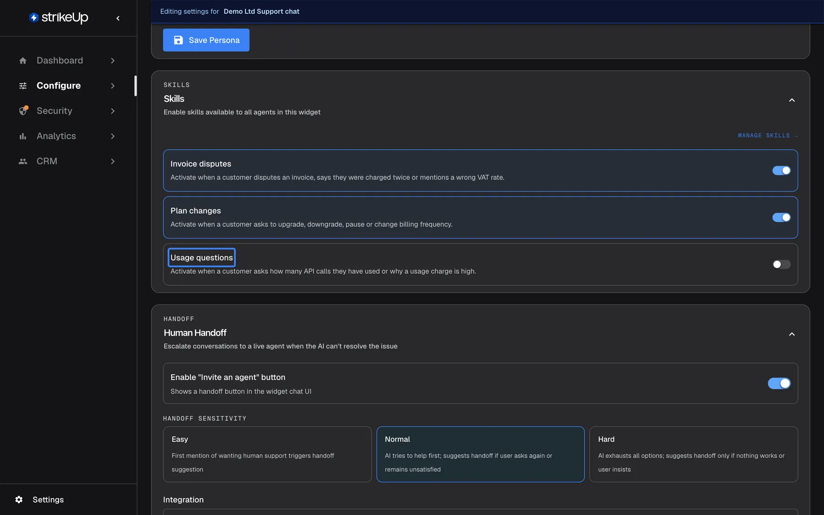Image resolution: width=824 pixels, height=515 pixels.
Task: Click the Security shield icon
Action: click(x=23, y=111)
